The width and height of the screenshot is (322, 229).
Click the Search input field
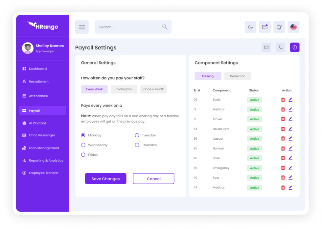pos(128,27)
